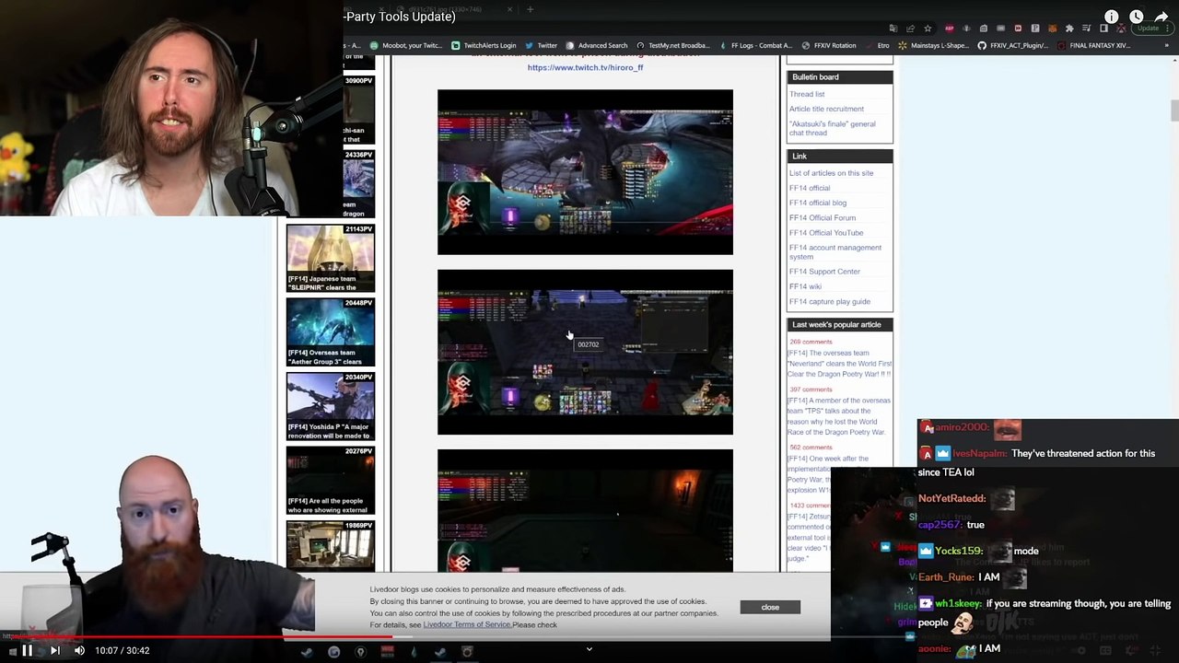Open the FF14 official link
1179x663 pixels.
tap(809, 188)
